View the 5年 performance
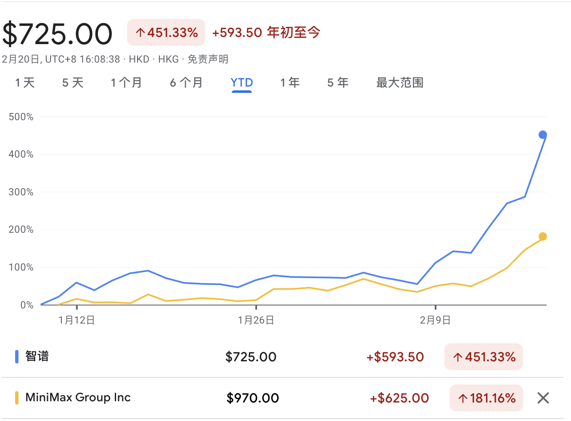 (x=338, y=83)
